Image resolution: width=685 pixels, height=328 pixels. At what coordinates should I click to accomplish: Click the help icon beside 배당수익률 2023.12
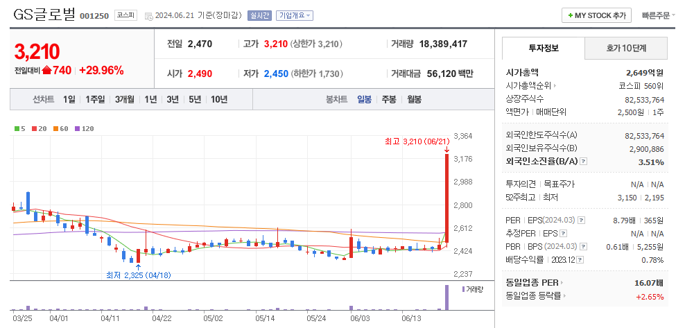(x=580, y=260)
